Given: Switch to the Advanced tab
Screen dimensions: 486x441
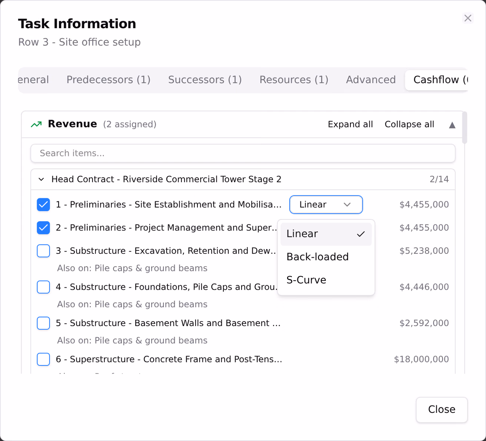Looking at the screenshot, I should click(x=371, y=80).
